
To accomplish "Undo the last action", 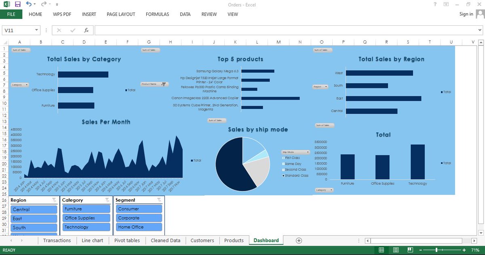I will coord(28,4).
